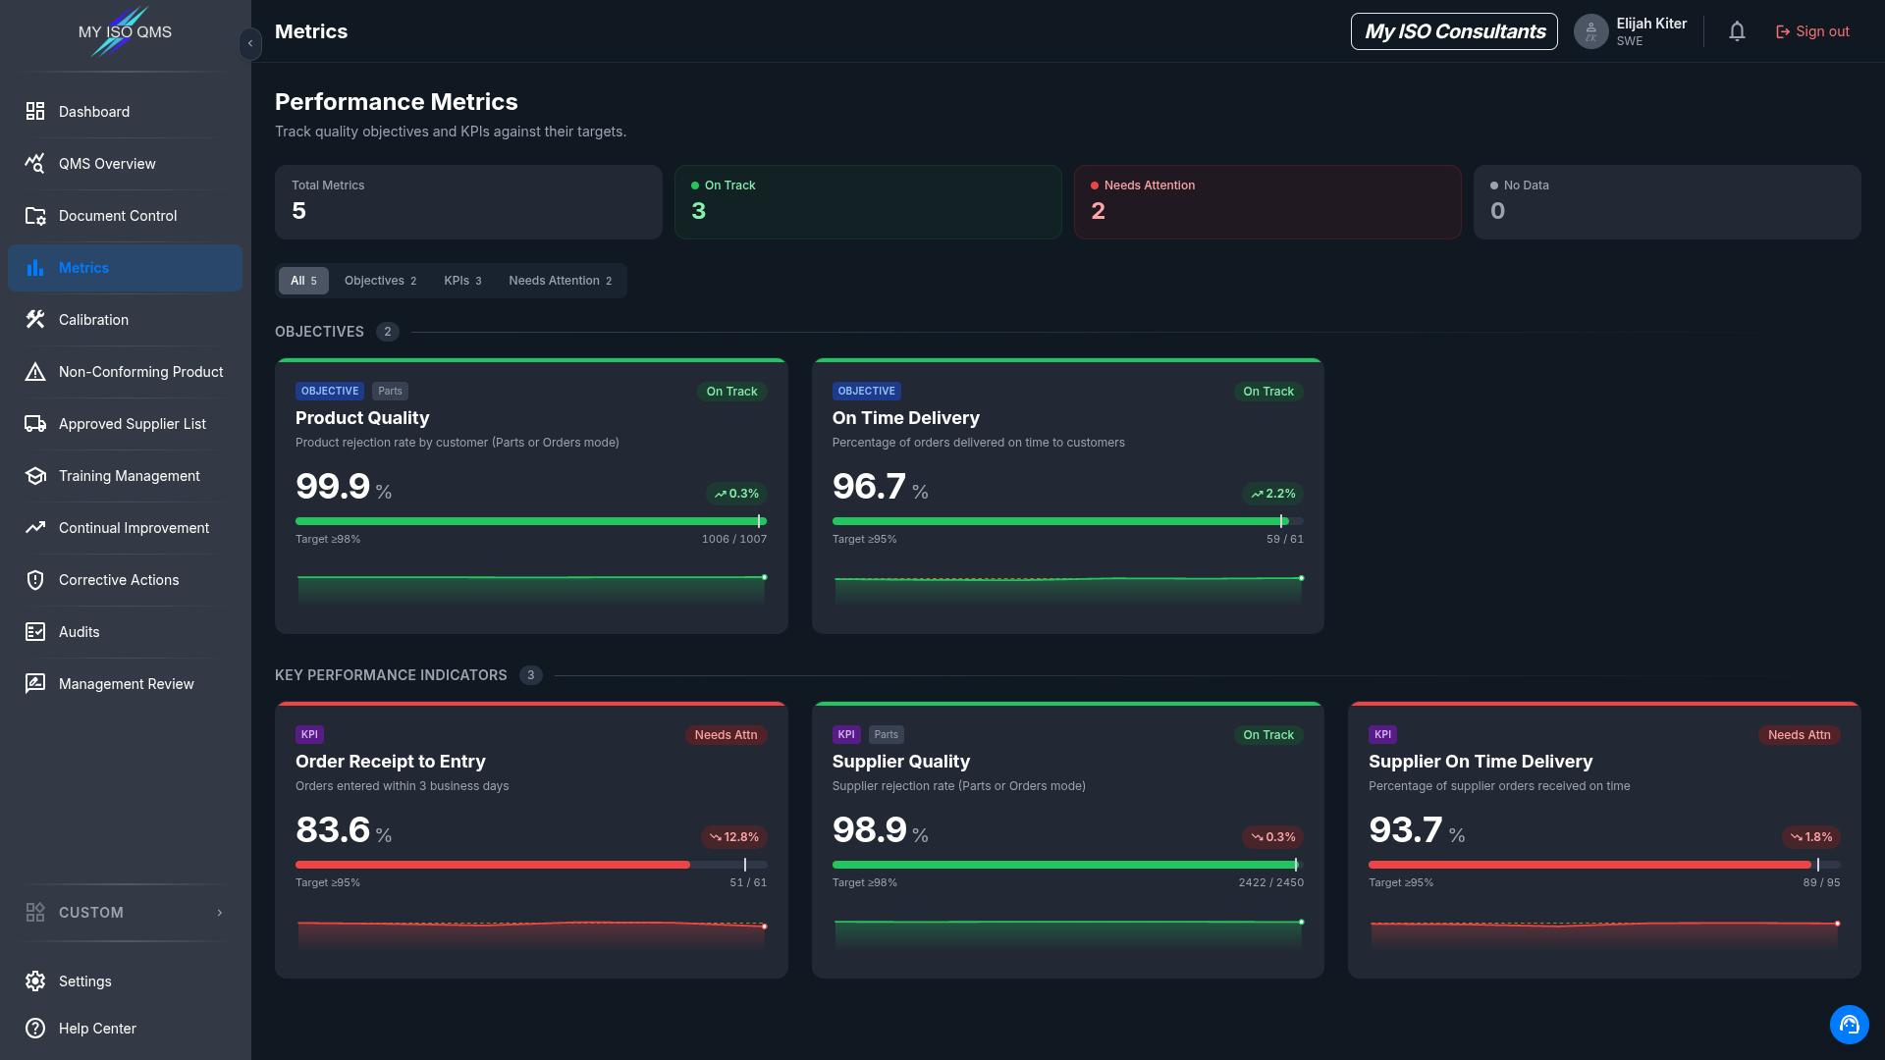Click the Document Control folder icon
The width and height of the screenshot is (1885, 1060).
click(35, 216)
